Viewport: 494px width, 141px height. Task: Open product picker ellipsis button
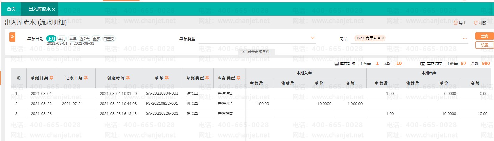(465, 38)
